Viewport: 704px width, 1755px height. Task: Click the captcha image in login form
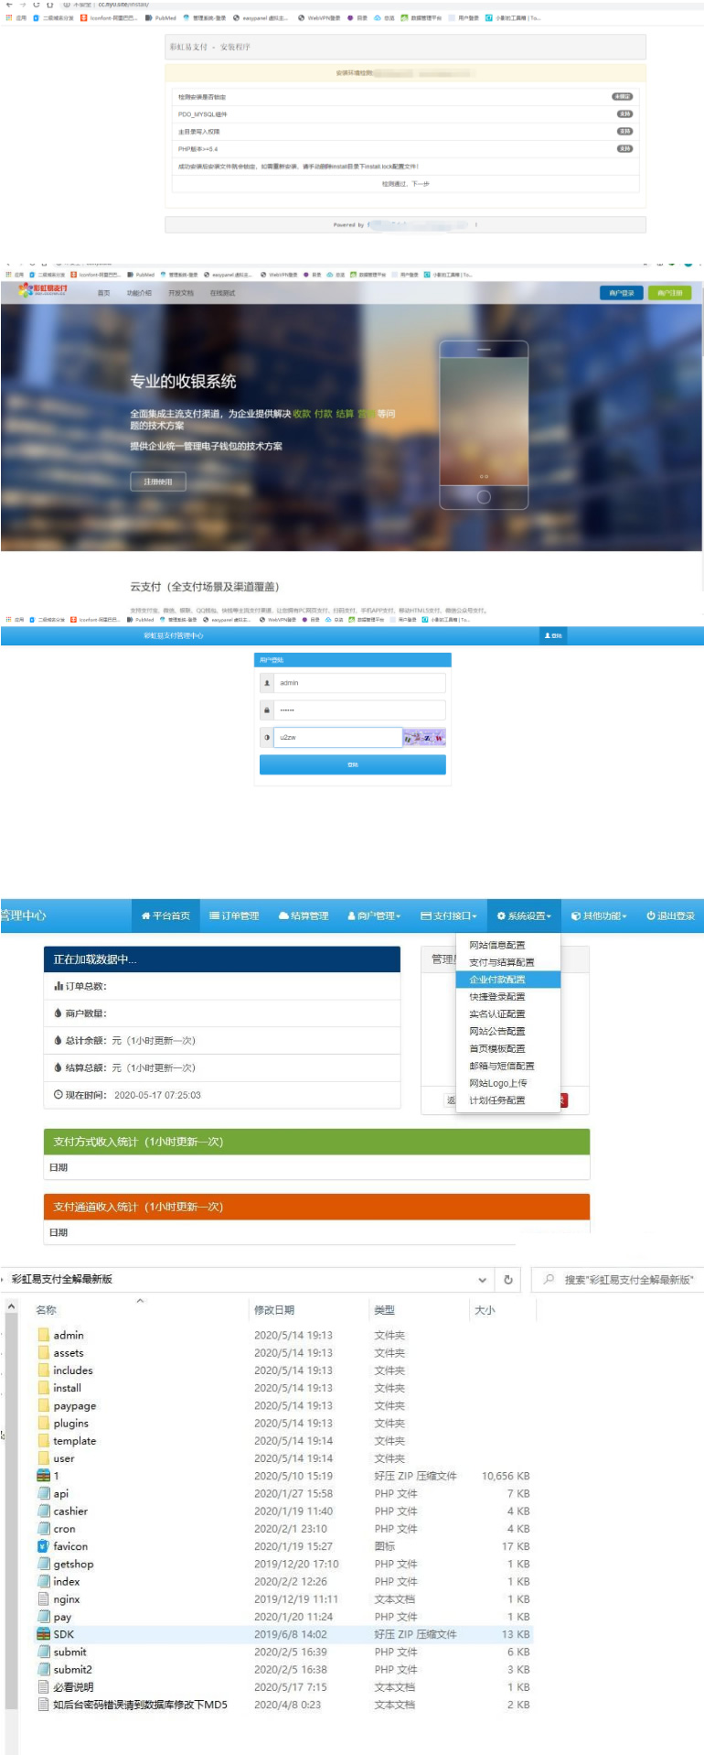(x=424, y=737)
